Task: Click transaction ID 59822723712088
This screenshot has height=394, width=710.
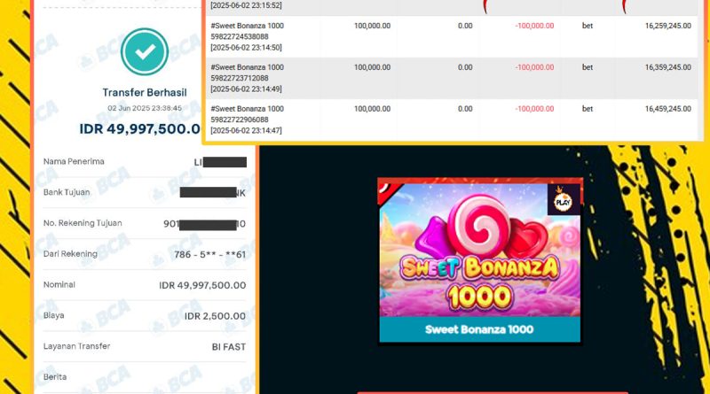Action: pyautogui.click(x=240, y=78)
